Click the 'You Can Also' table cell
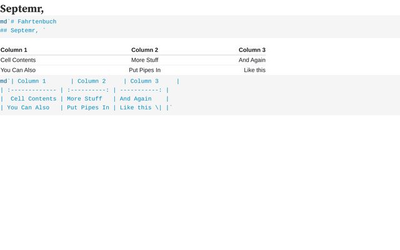 [18, 70]
